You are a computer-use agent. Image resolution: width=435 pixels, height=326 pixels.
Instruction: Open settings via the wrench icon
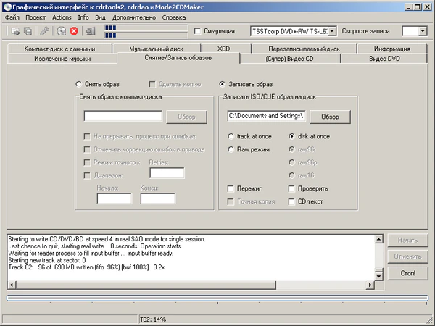(45, 31)
